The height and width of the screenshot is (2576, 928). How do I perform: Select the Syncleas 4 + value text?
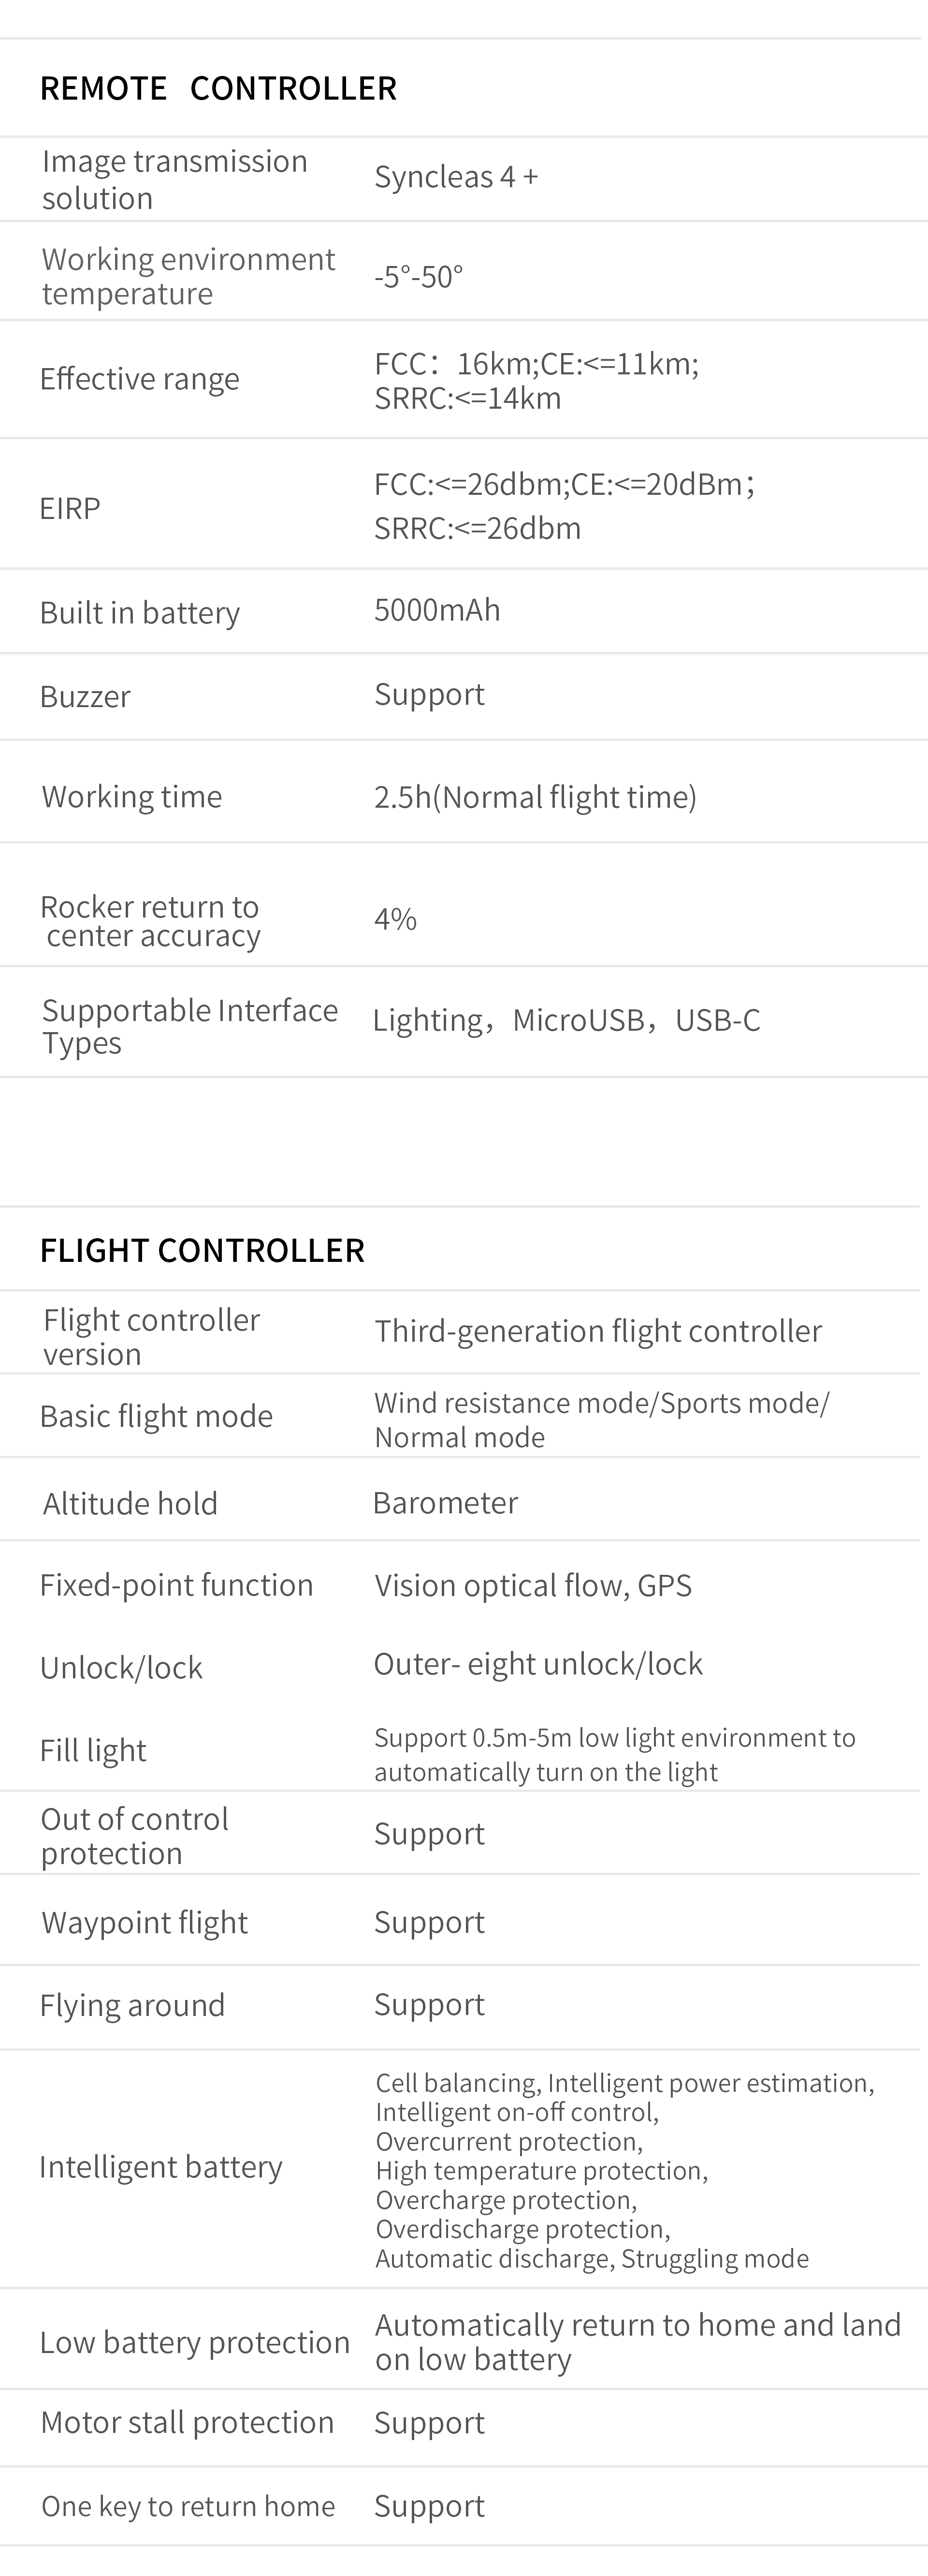tap(455, 177)
